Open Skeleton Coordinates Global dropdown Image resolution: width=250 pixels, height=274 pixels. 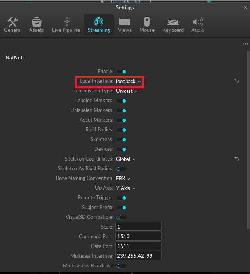click(x=125, y=159)
